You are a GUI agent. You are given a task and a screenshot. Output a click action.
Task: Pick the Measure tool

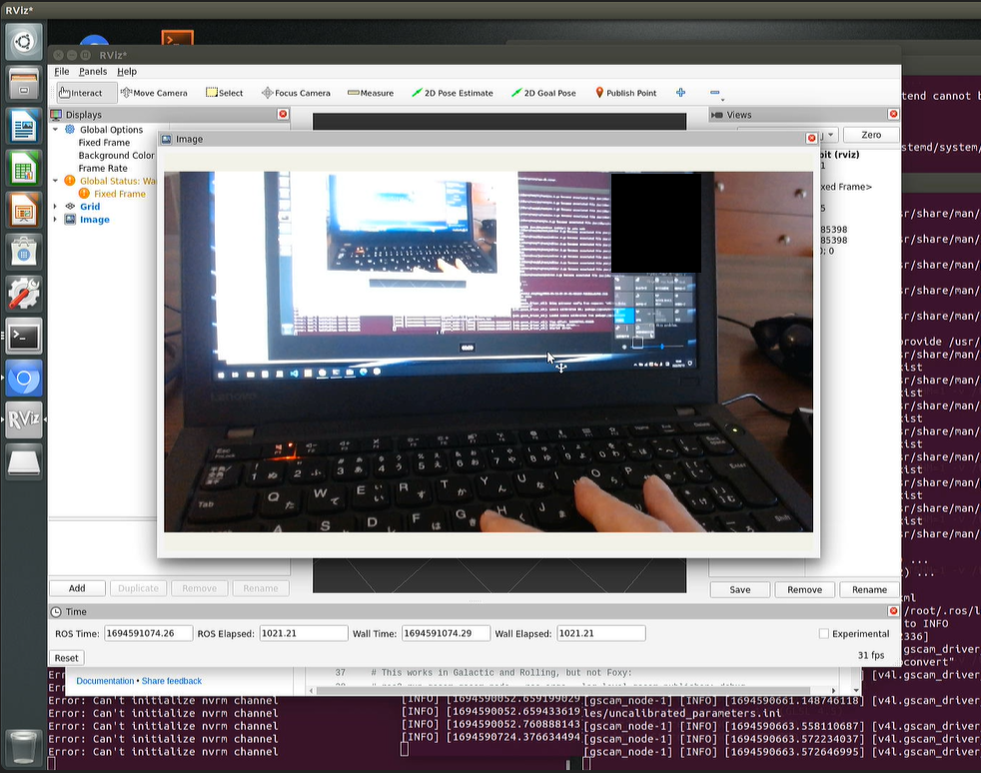pos(371,93)
